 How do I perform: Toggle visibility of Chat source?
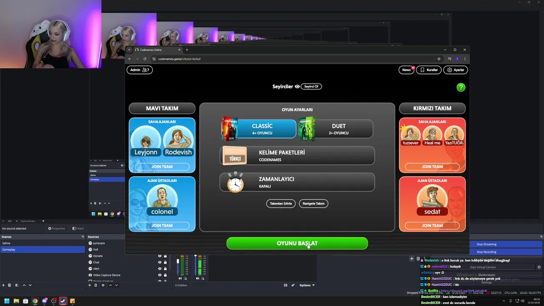point(160,262)
